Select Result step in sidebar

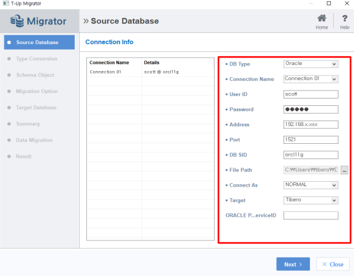pos(23,156)
